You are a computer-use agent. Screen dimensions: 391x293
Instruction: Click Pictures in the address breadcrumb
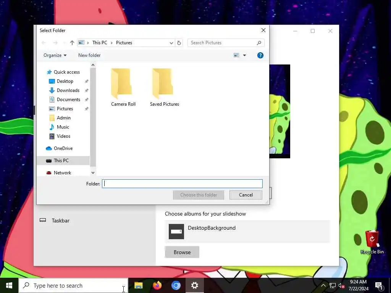point(124,43)
